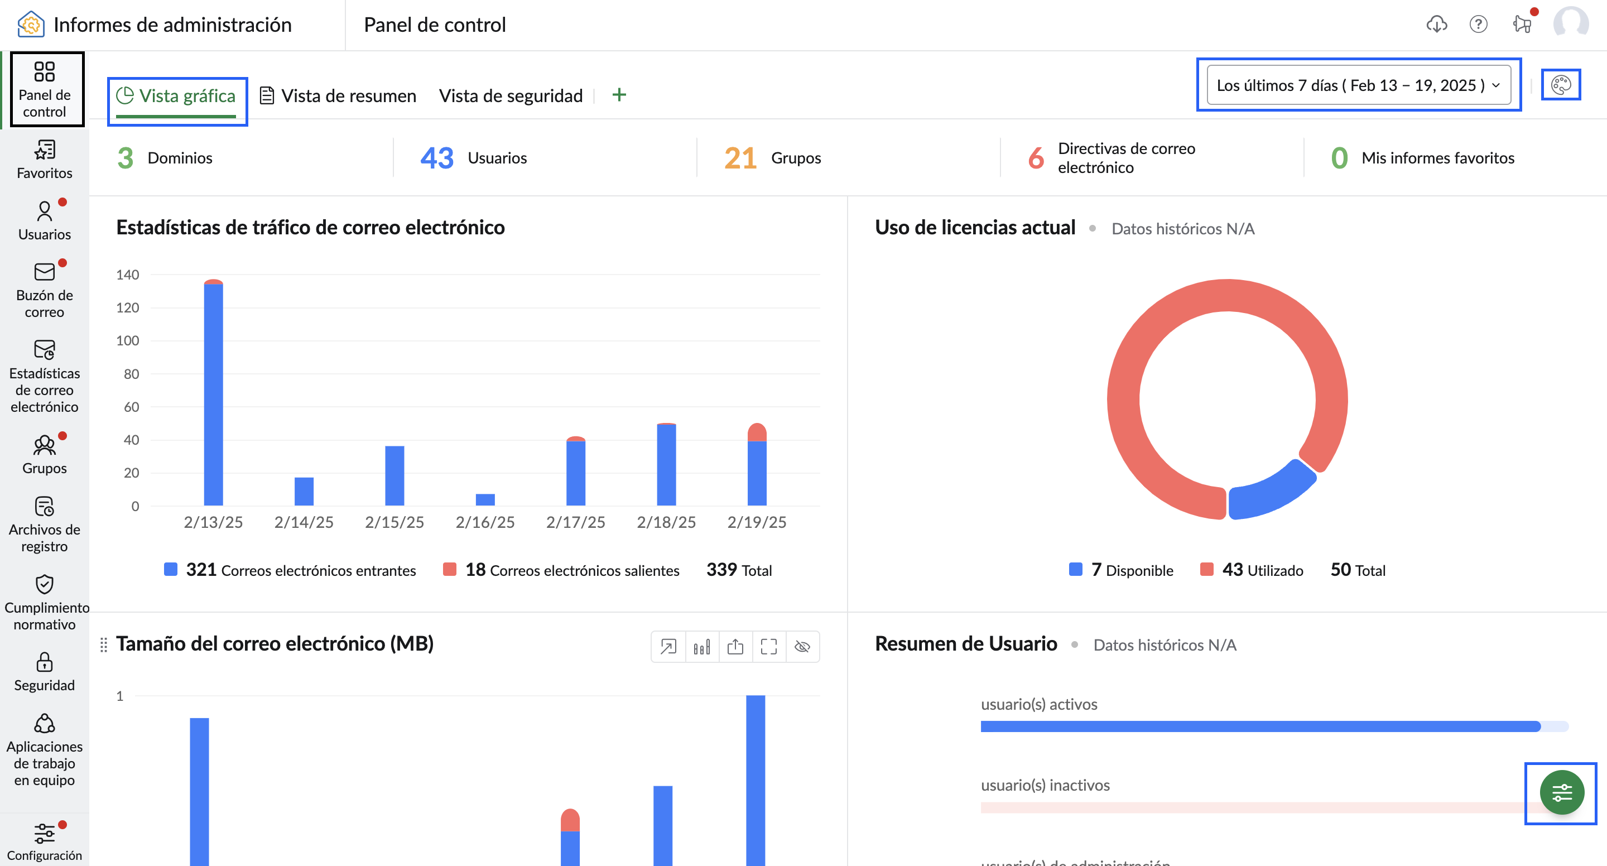1607x866 pixels.
Task: Switch to Vista de seguridad tab
Action: (511, 95)
